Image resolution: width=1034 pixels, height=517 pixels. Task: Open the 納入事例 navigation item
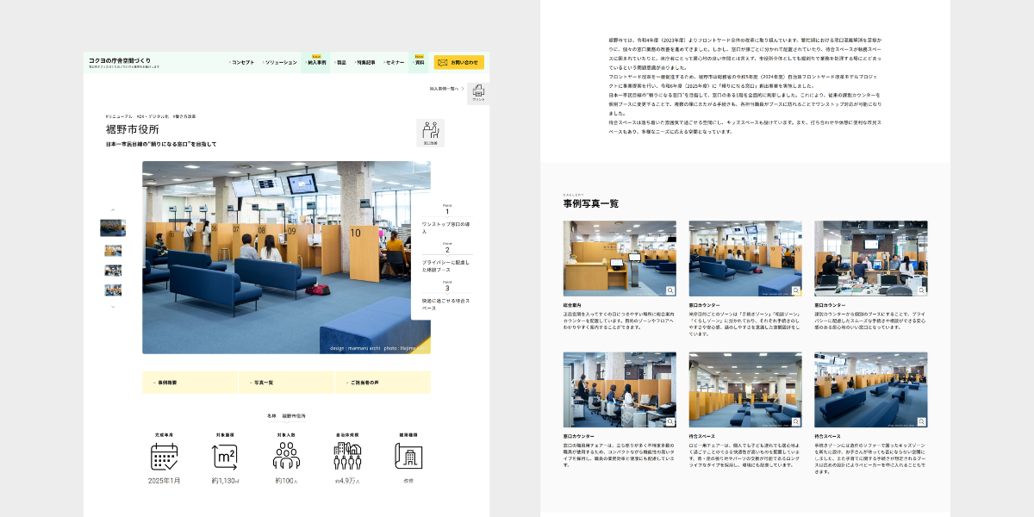click(x=316, y=62)
